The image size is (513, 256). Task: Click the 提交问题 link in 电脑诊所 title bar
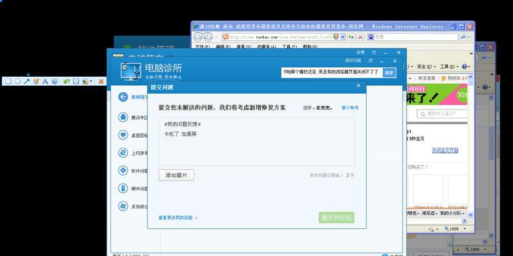coord(353,61)
